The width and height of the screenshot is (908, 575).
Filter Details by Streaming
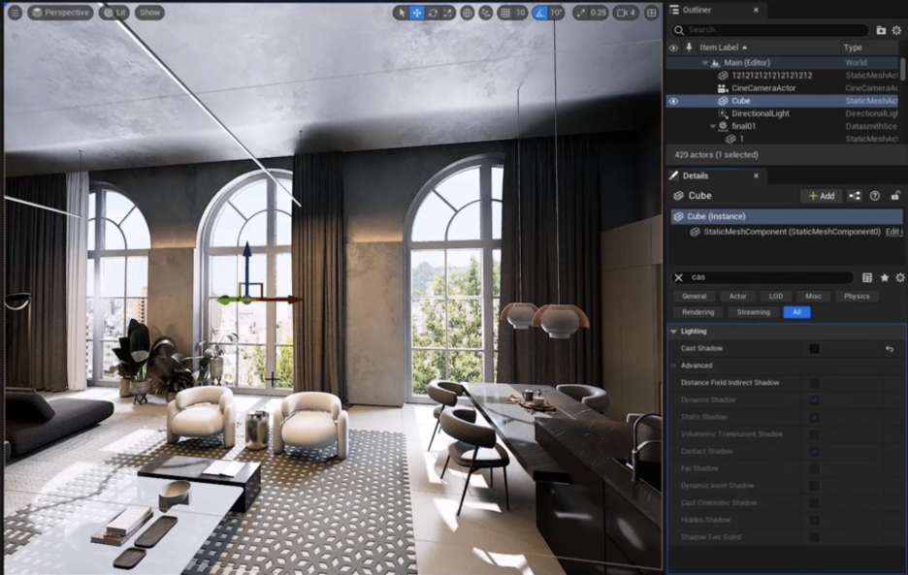754,312
